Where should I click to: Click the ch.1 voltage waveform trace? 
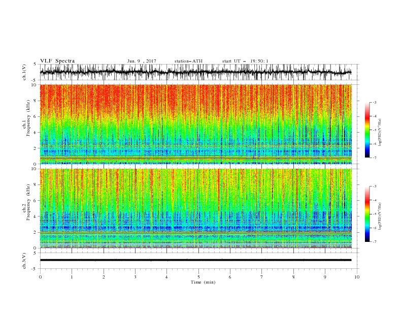195,72
